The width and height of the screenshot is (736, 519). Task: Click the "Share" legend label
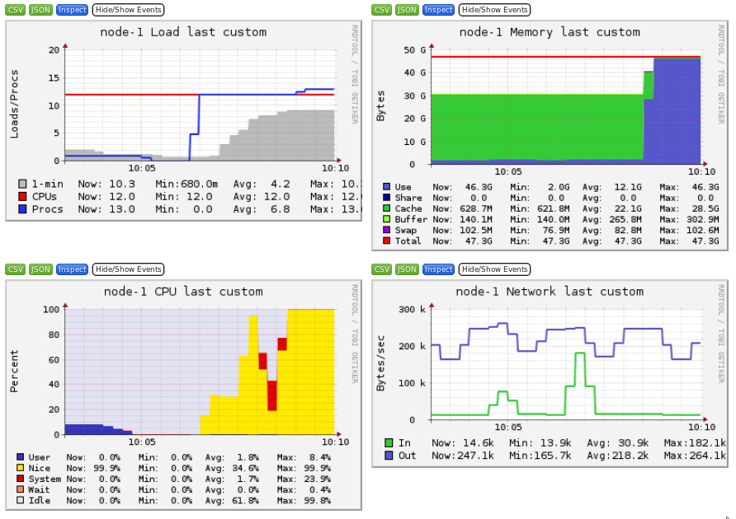[x=408, y=198]
